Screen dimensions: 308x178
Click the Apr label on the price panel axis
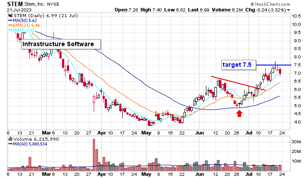[x=102, y=133]
